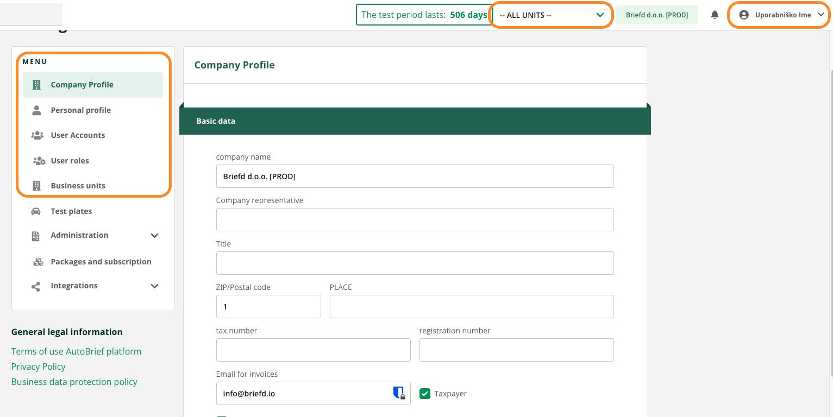This screenshot has height=417, width=833.
Task: Open Terms of use AutoBrief platform
Action: 76,351
